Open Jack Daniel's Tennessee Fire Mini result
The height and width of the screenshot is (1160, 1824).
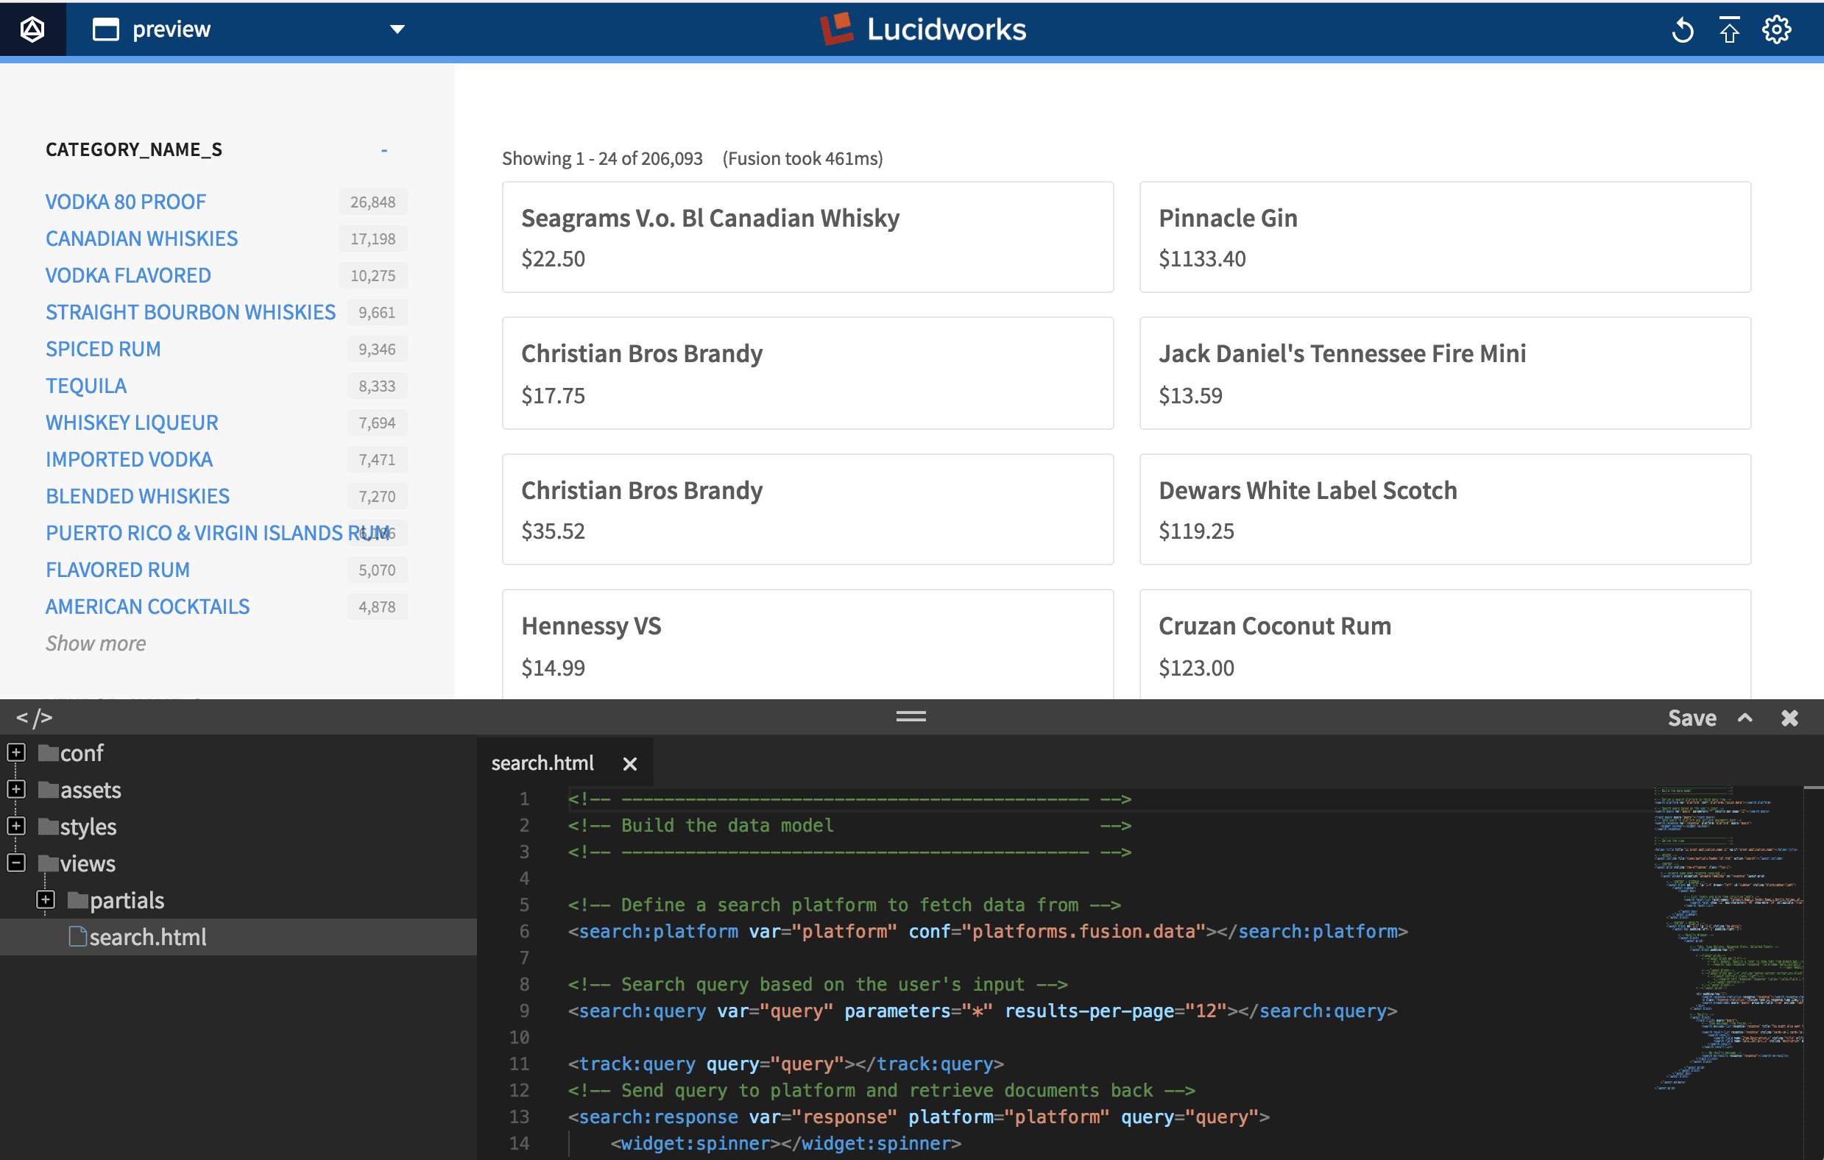pos(1444,372)
